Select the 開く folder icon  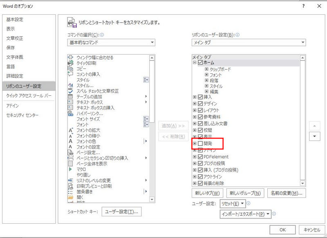point(70,197)
